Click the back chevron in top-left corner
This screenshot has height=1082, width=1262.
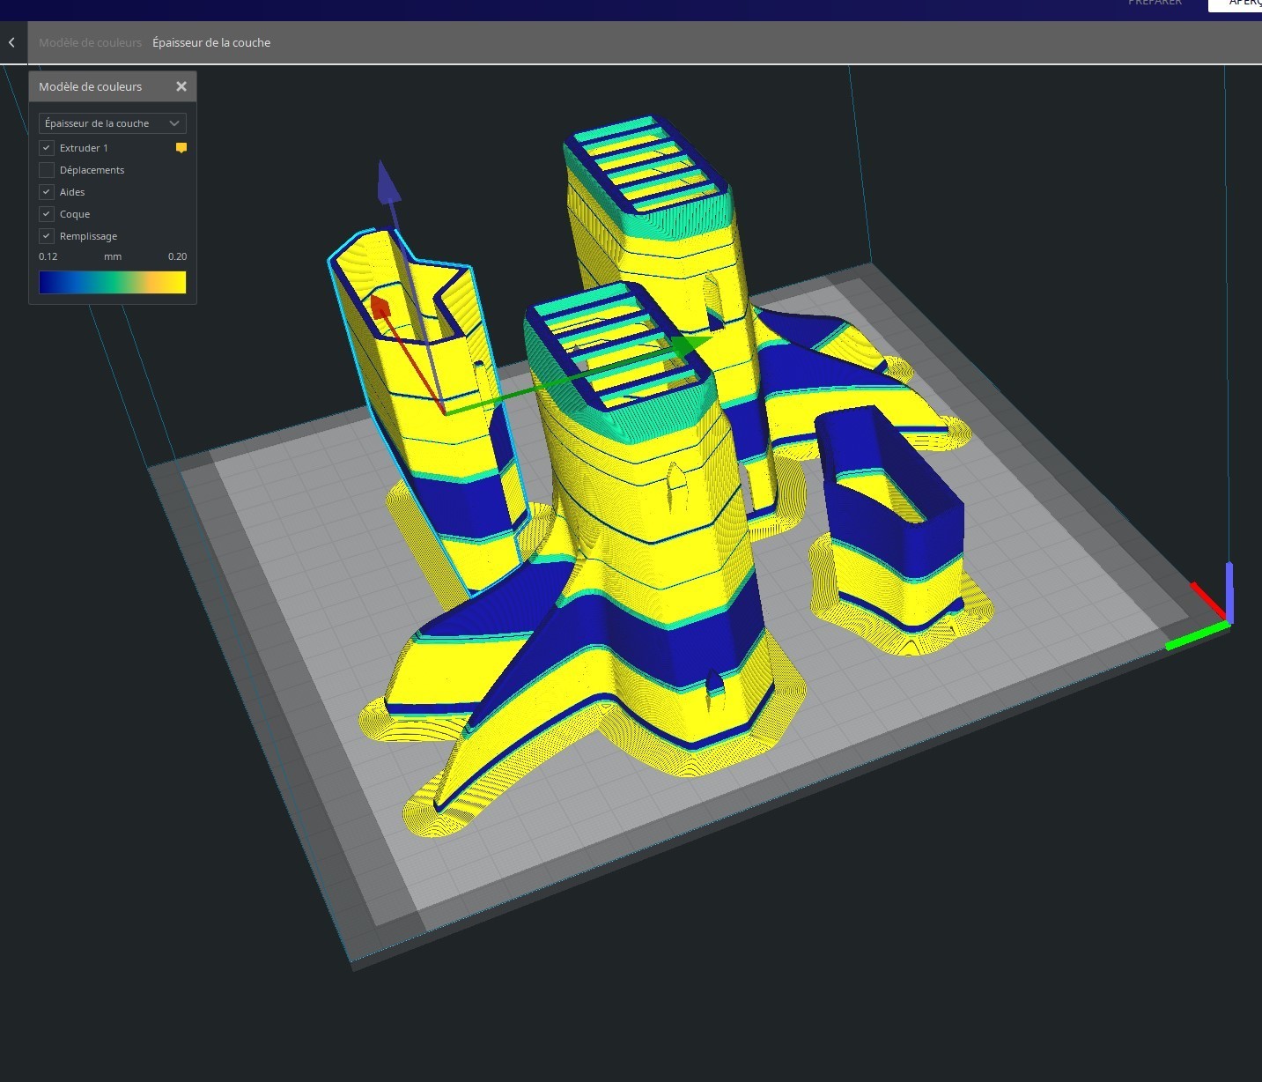point(11,42)
